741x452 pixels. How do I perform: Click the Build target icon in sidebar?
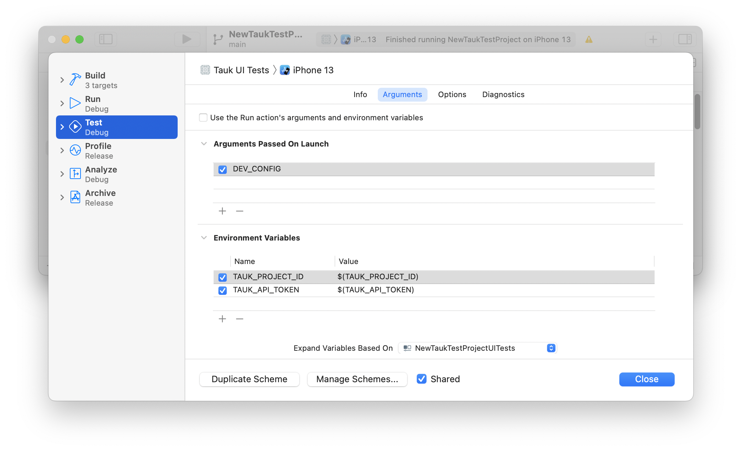(75, 79)
